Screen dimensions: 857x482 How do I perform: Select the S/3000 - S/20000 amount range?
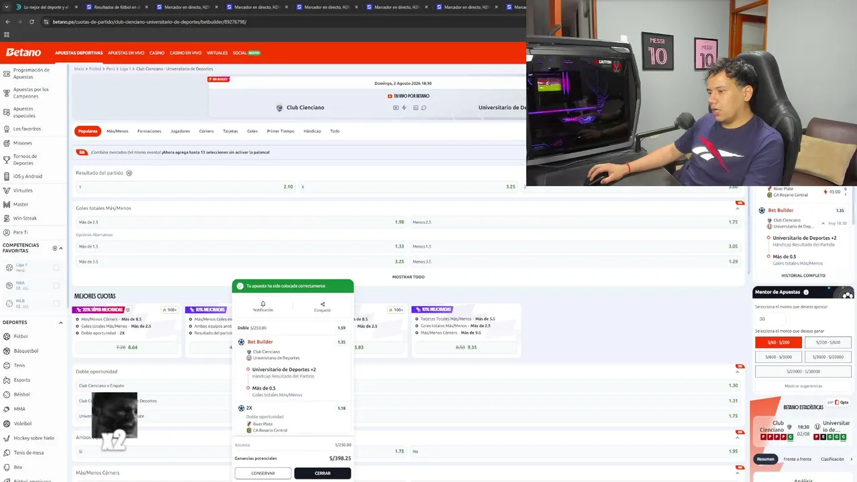828,357
